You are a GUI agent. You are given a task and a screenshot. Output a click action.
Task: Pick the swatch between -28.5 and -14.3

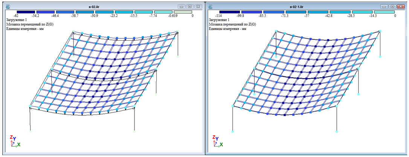(362, 12)
